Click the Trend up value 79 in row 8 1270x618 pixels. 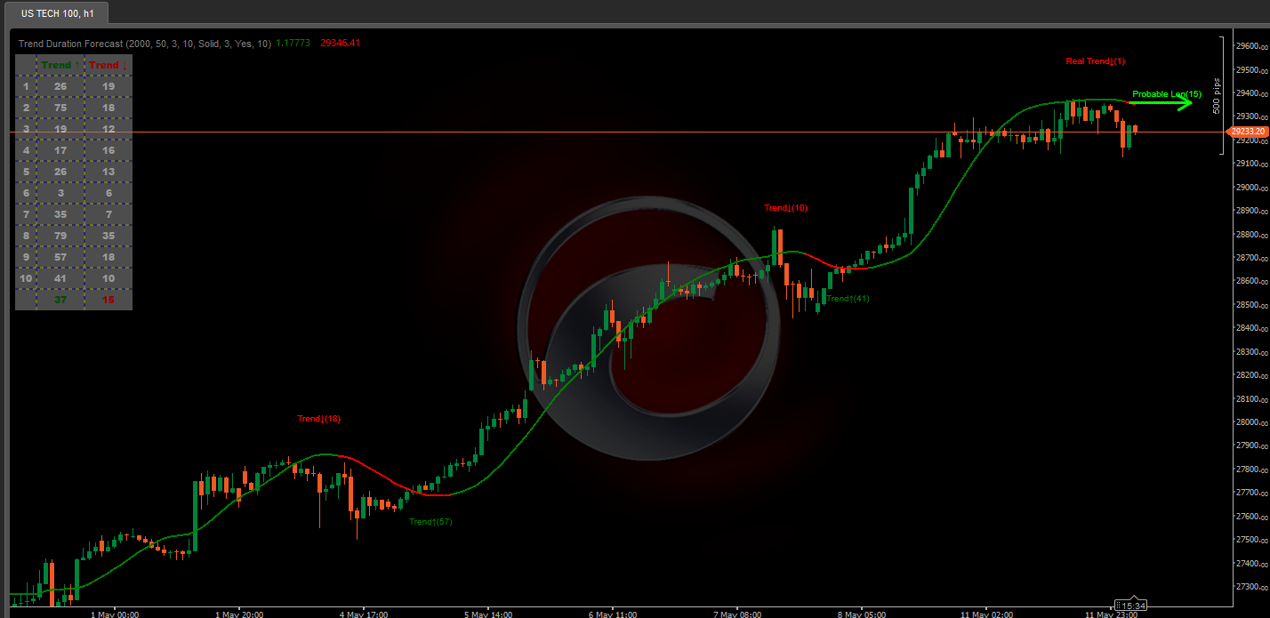(x=60, y=236)
